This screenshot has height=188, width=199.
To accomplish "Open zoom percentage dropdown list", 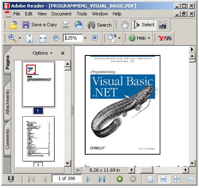I will 86,38.
